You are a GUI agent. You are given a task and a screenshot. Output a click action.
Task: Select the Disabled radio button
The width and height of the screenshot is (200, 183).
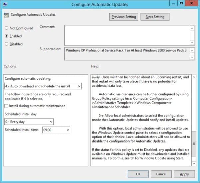click(7, 44)
